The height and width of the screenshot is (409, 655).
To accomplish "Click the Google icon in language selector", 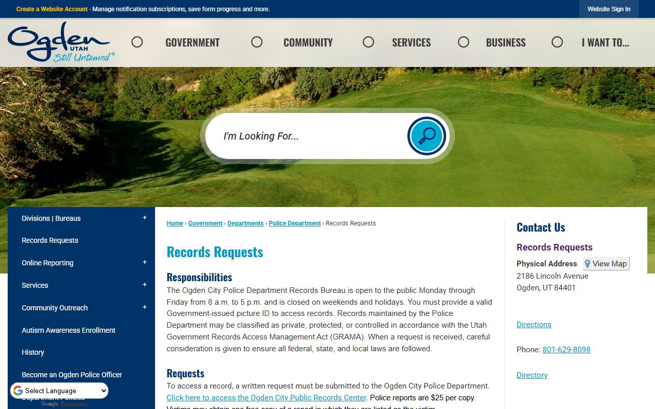I will click(18, 391).
